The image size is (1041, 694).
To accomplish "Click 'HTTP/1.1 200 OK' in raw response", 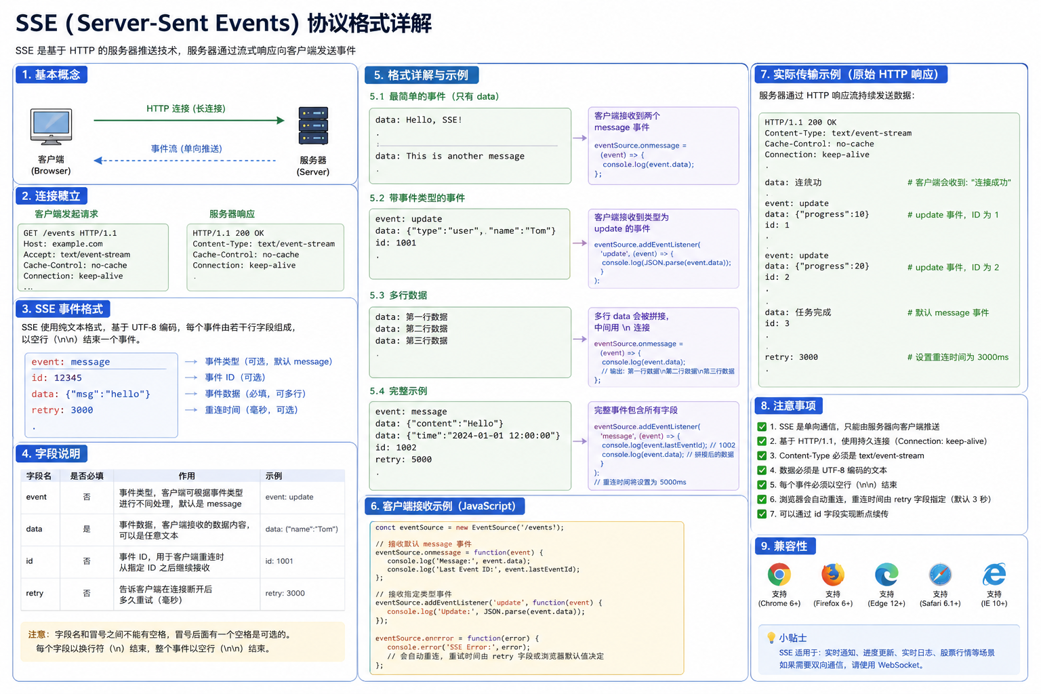I will point(800,123).
